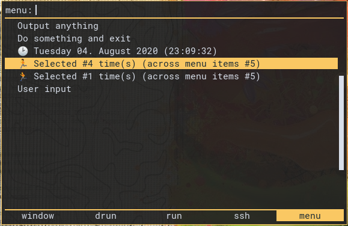Click the clock icon beside the date entry
The width and height of the screenshot is (348, 226).
tap(23, 51)
